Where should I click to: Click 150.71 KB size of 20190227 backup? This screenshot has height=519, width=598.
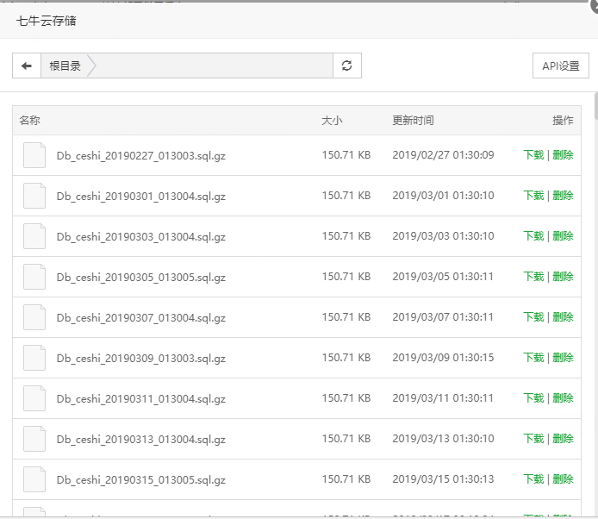pos(346,155)
